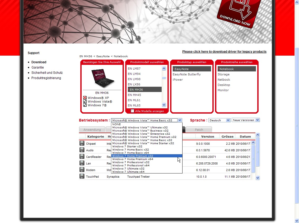Open the Produktregistrierung menu item
The image size is (299, 223).
(46, 78)
